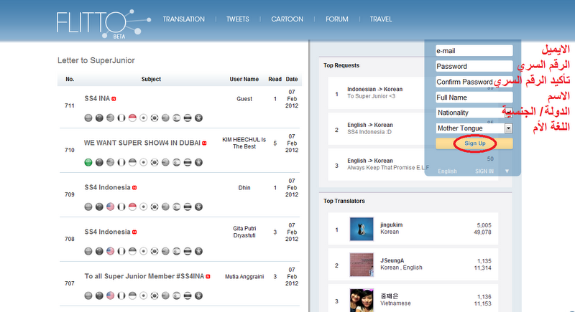
Task: Click French flag in post 709 row
Action: click(x=121, y=207)
